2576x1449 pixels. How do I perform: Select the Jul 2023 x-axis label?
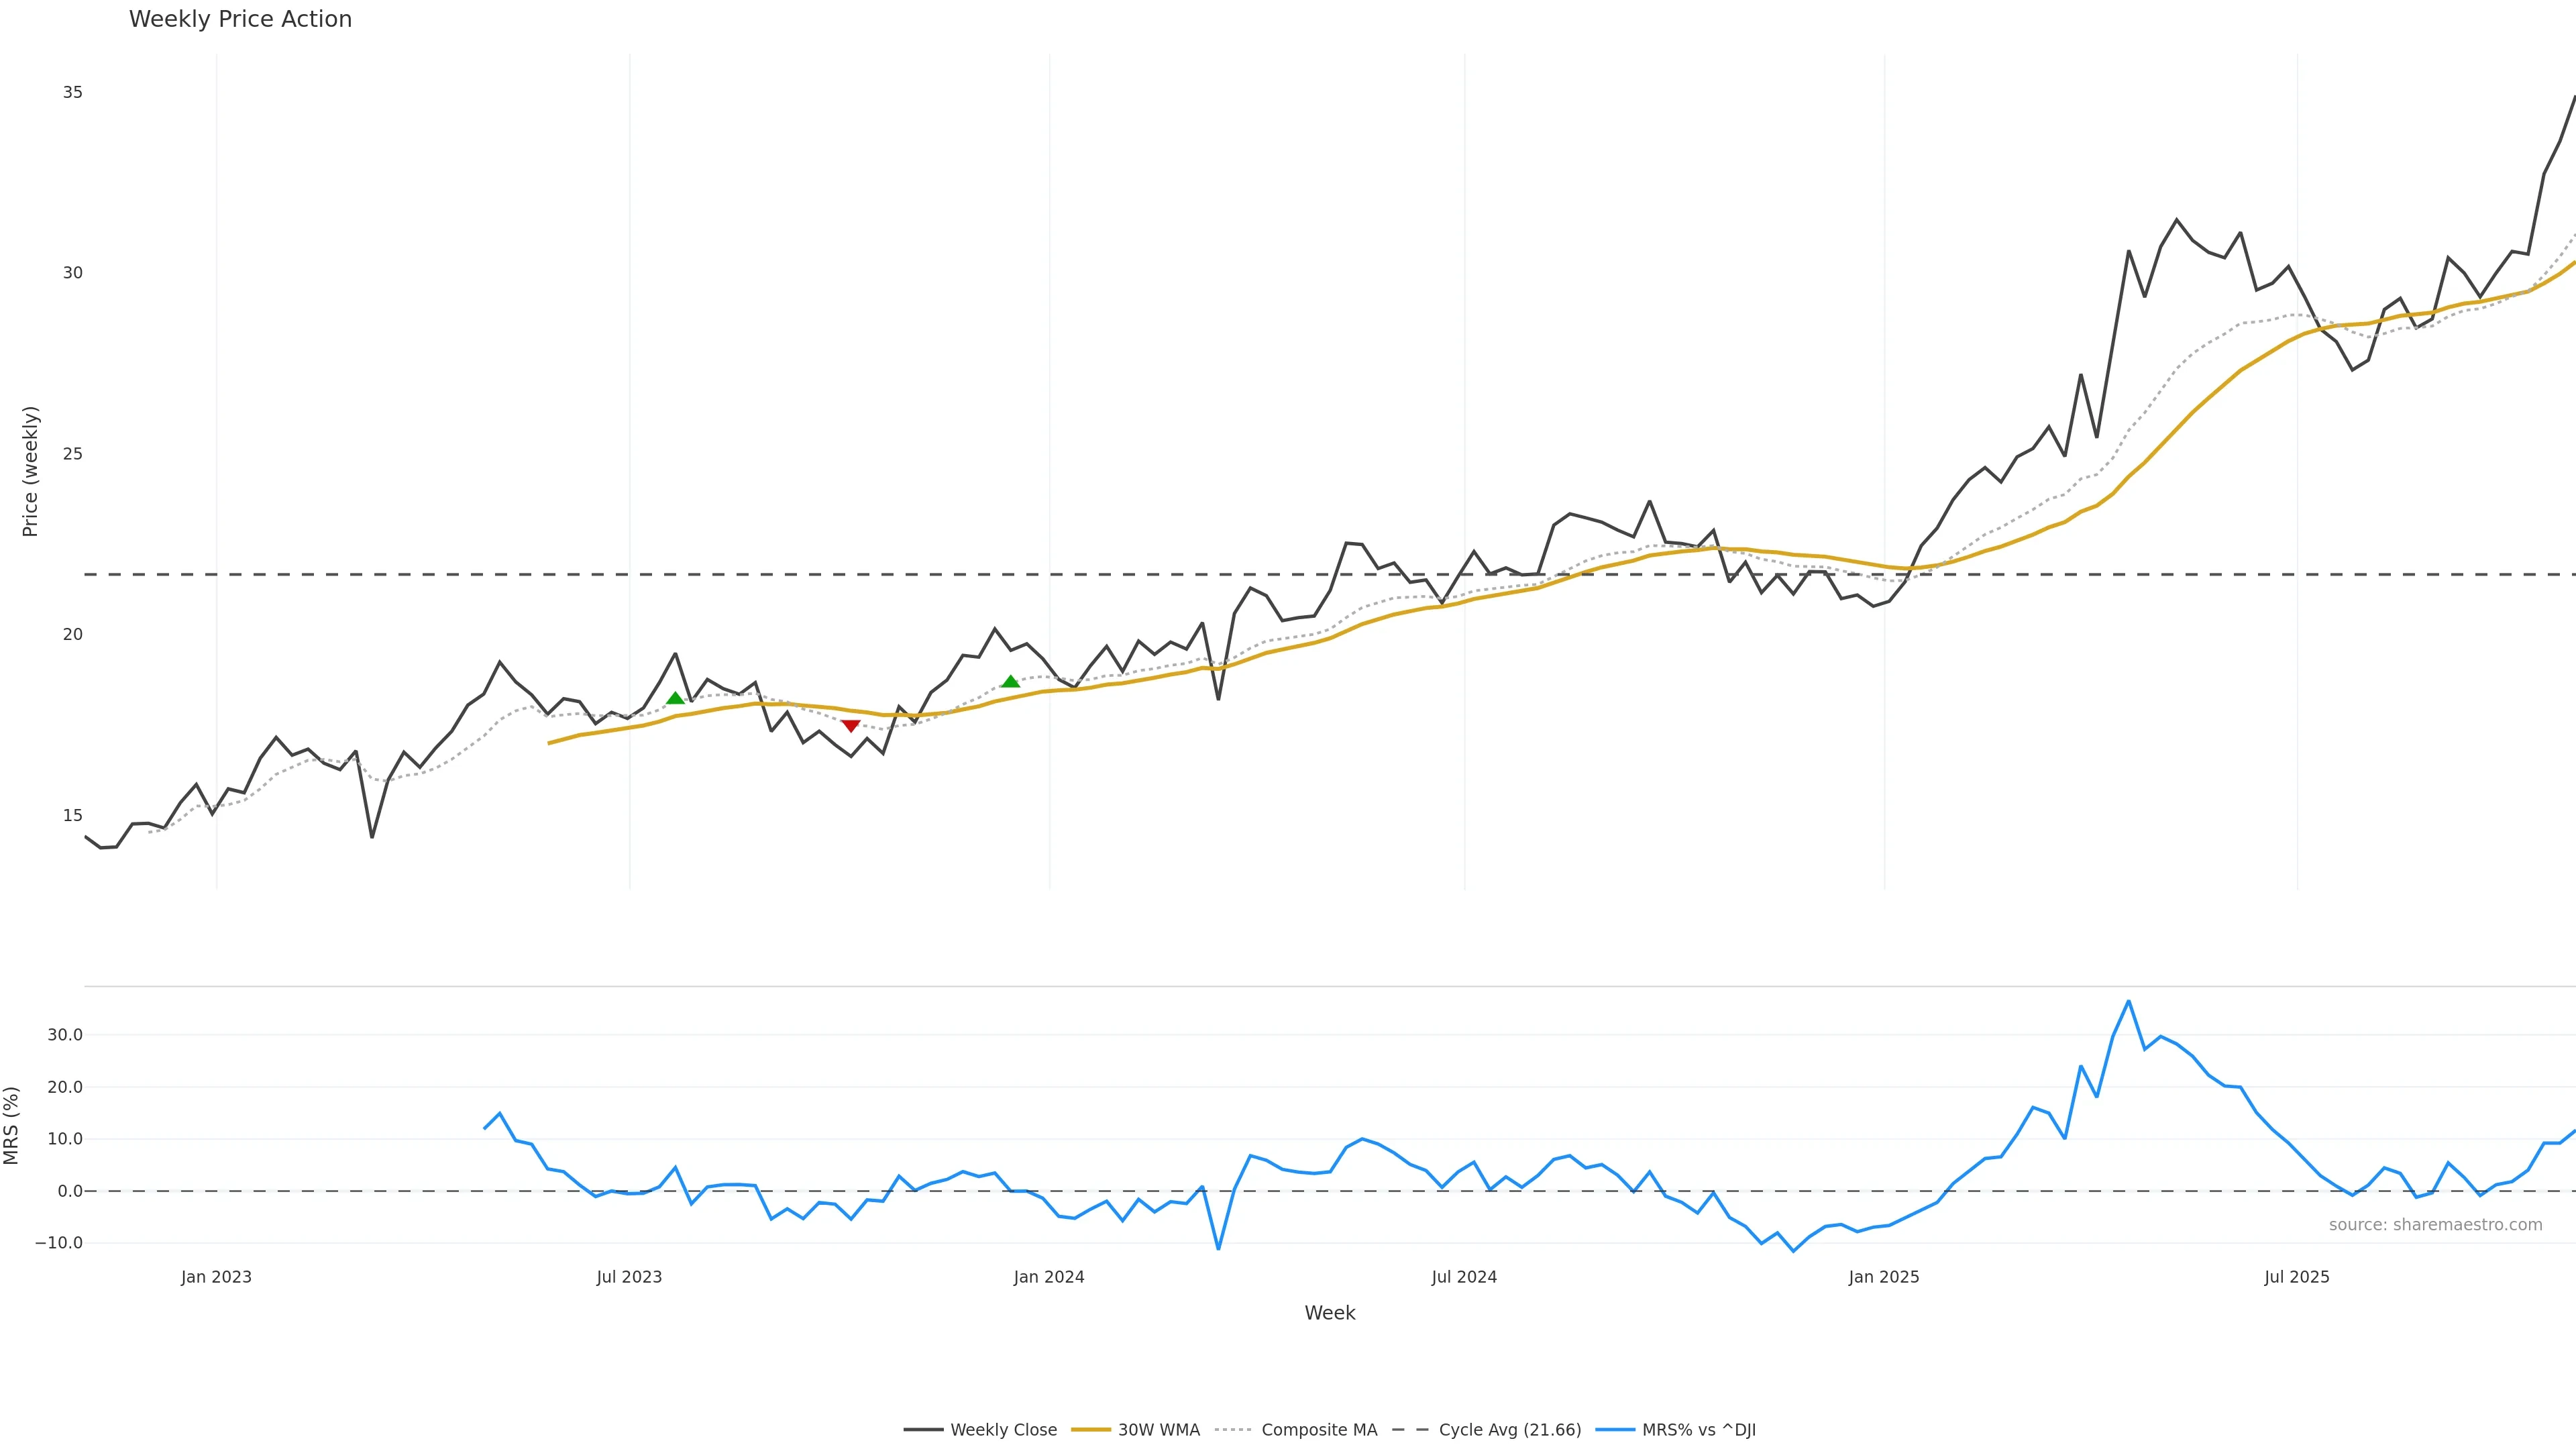(629, 1277)
